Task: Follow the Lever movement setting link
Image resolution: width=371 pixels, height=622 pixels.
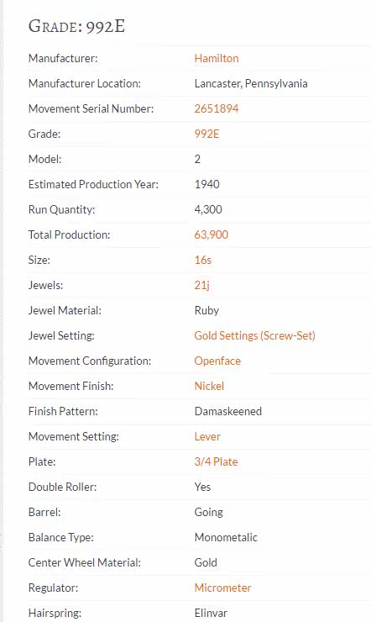Action: pyautogui.click(x=207, y=436)
